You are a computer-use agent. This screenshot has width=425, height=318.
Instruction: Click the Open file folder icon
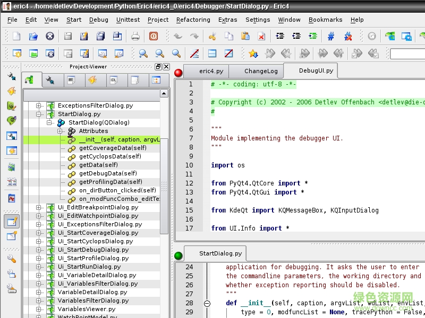33,37
